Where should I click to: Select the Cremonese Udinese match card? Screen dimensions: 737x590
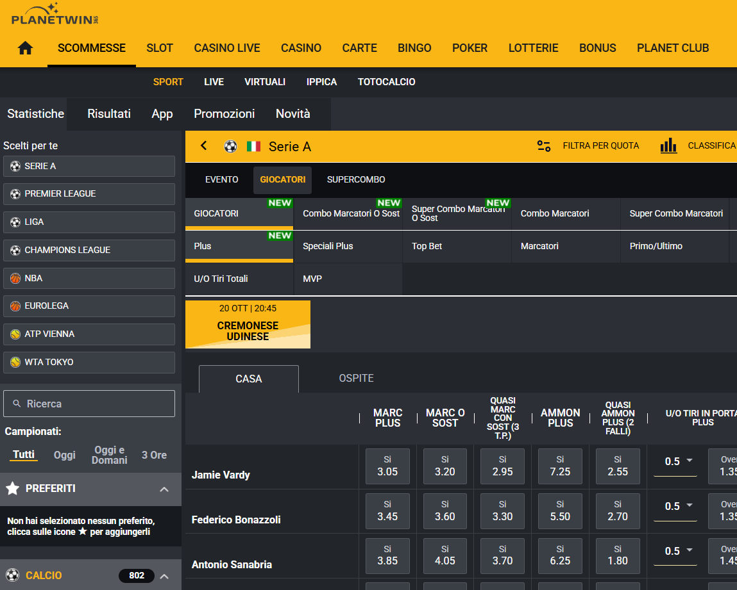(248, 324)
